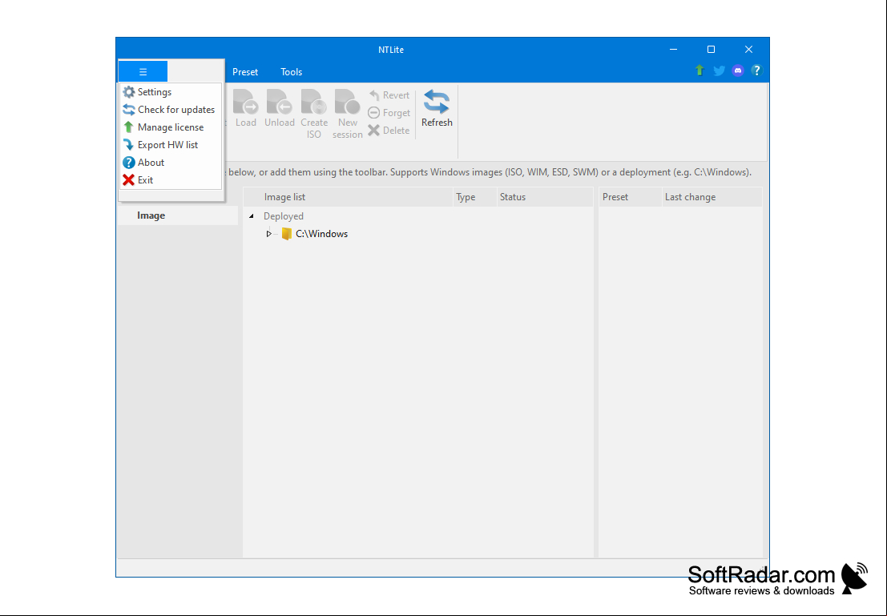The height and width of the screenshot is (616, 887).
Task: Click the Help question mark icon top right
Action: pos(757,70)
